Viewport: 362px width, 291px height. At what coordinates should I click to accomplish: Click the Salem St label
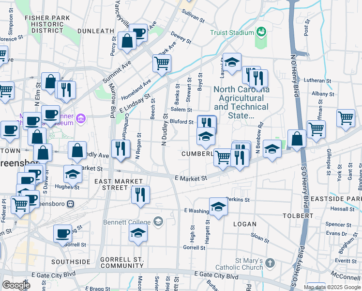pyautogui.click(x=181, y=110)
